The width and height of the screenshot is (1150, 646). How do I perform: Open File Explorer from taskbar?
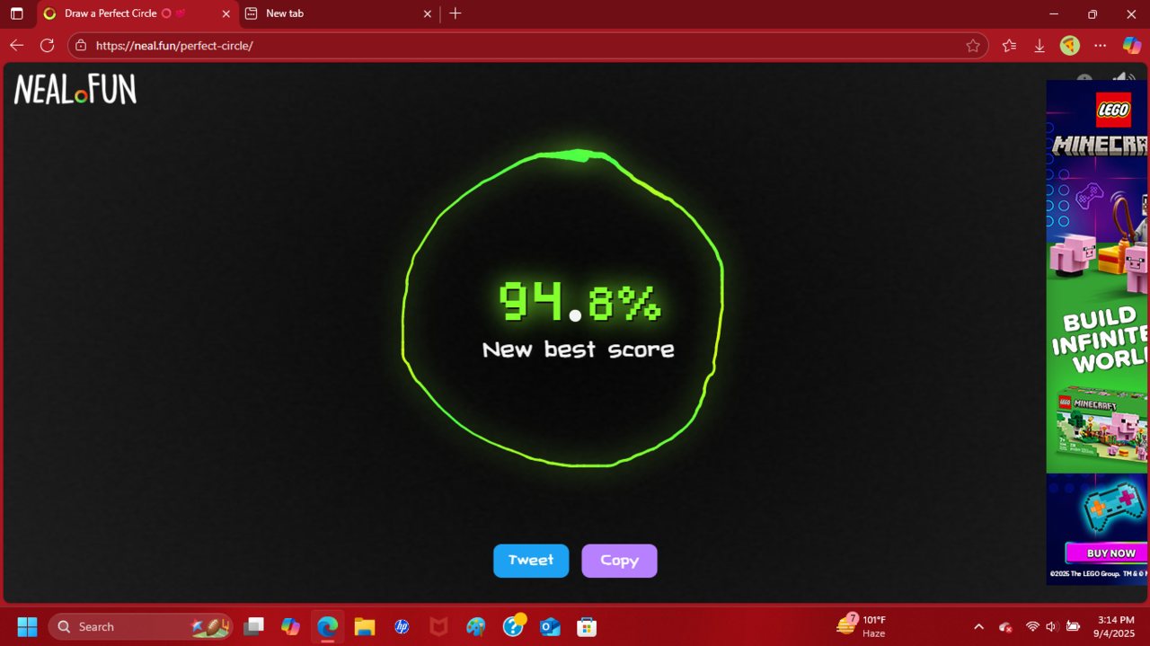point(364,626)
